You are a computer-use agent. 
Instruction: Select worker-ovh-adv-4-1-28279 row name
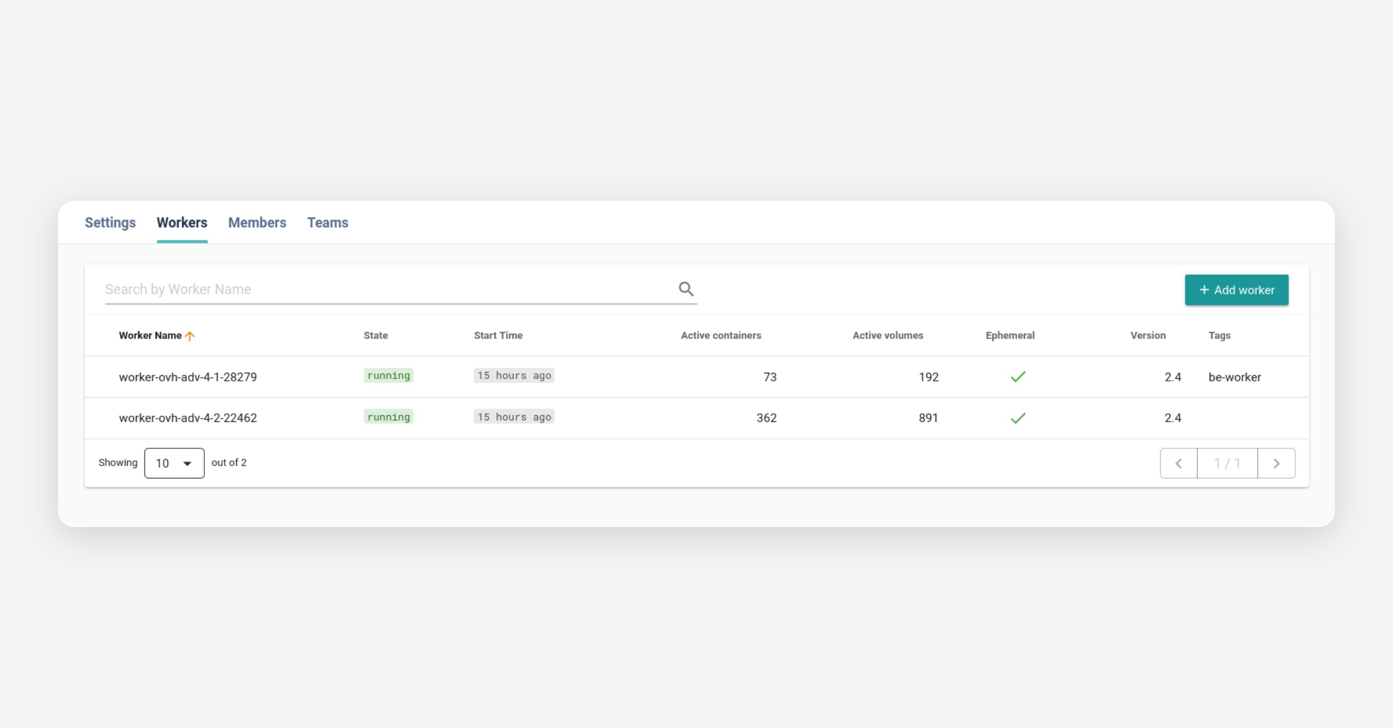(x=187, y=377)
